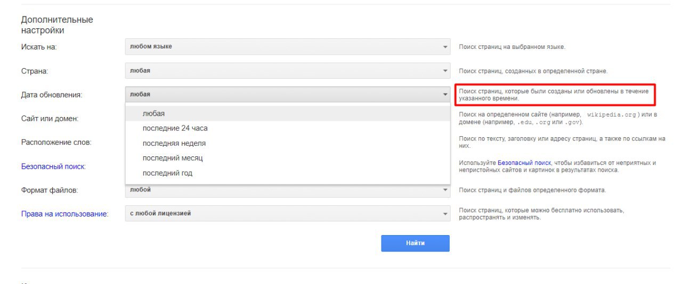Choose "последние 24 часа" option
The image size is (682, 284).
288,129
